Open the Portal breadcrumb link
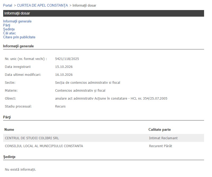This screenshot has height=177, width=212. click(x=8, y=5)
